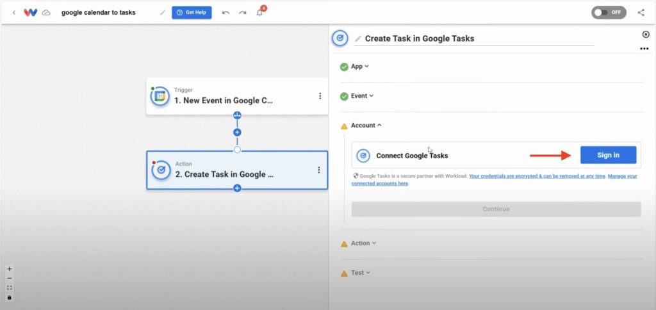This screenshot has width=656, height=310.
Task: Zoom in on the canvas
Action: pyautogui.click(x=9, y=269)
